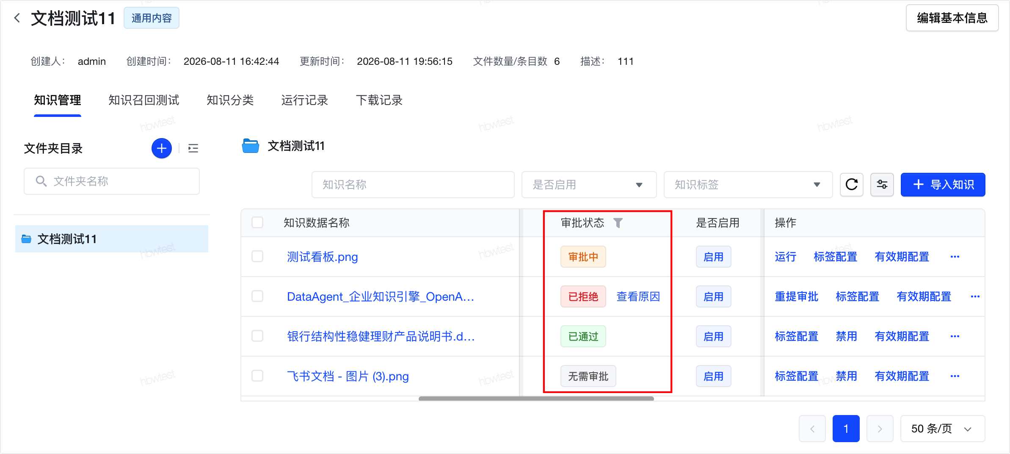
Task: Collapse the folder directory list icon
Action: coord(193,148)
